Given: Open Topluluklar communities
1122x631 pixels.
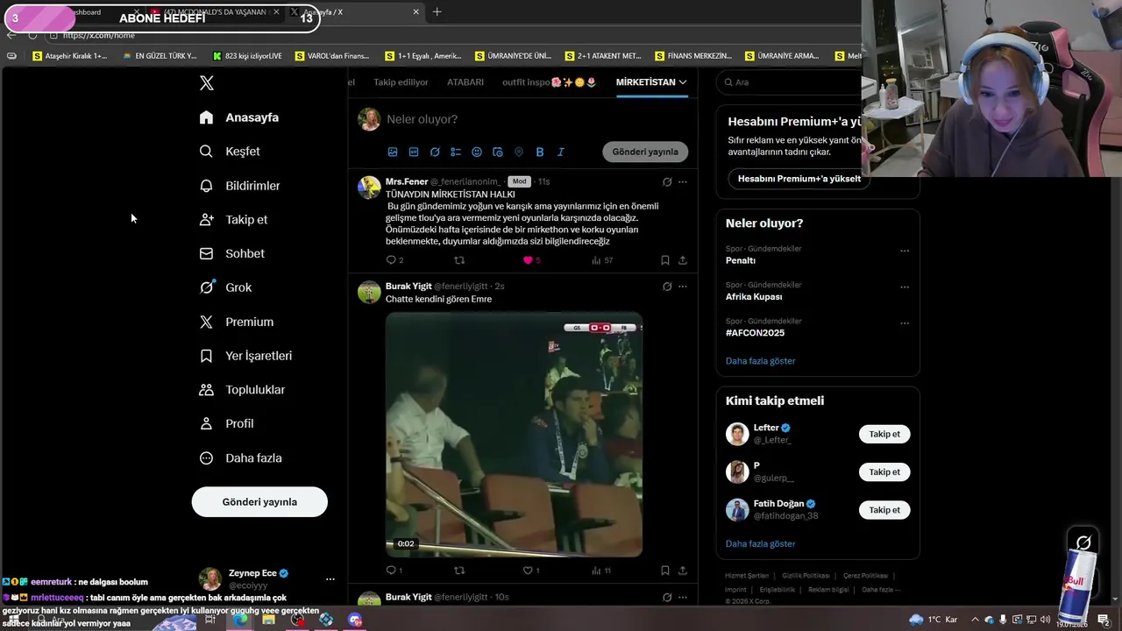Looking at the screenshot, I should pos(243,390).
